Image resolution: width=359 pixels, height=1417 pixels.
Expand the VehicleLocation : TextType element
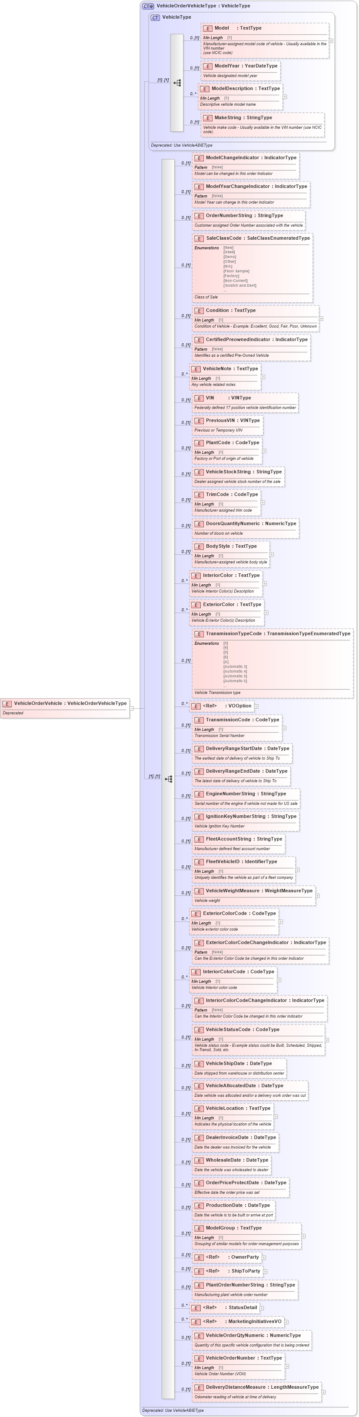(x=276, y=1117)
